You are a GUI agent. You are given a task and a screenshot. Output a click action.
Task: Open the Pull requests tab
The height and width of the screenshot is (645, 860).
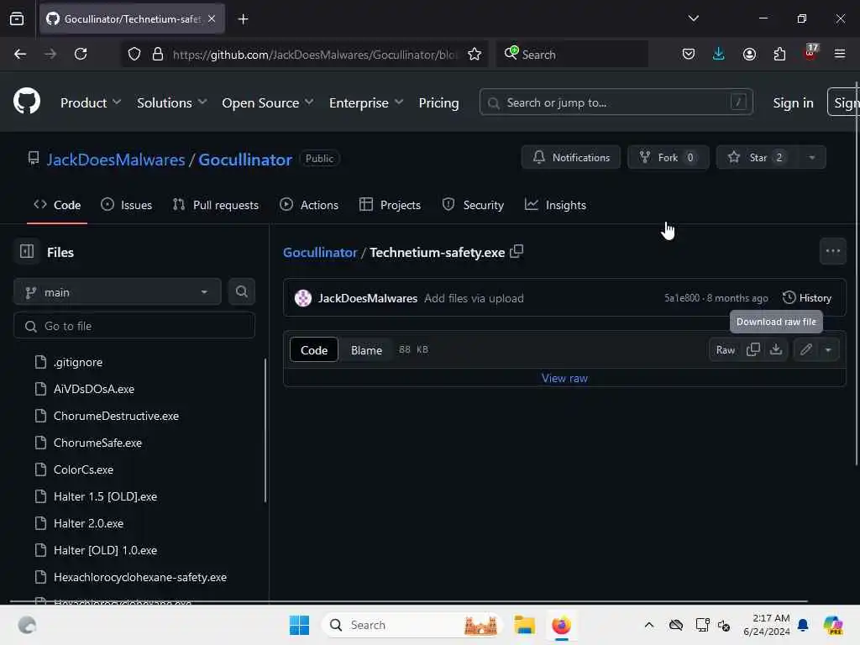tap(216, 205)
